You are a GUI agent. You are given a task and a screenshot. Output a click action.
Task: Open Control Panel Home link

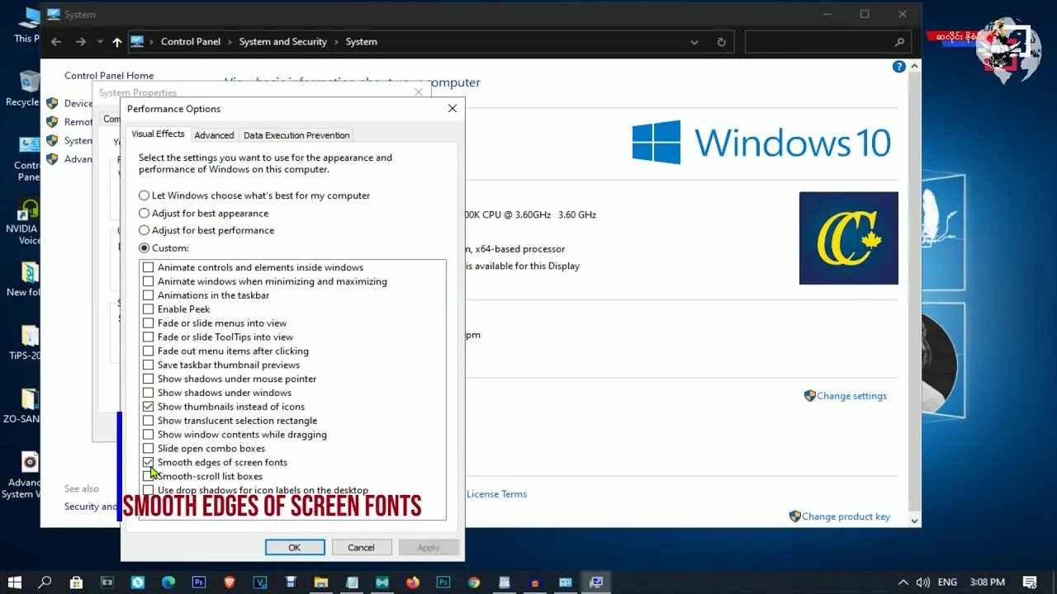pos(109,76)
